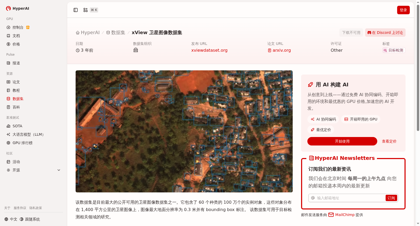Click the HyperAI Newsletters heading icon

click(x=312, y=158)
